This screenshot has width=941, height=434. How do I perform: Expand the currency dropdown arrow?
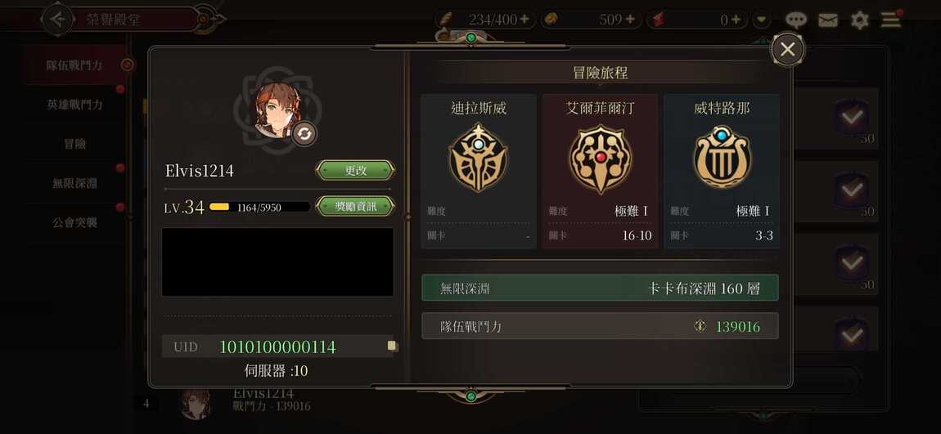762,20
